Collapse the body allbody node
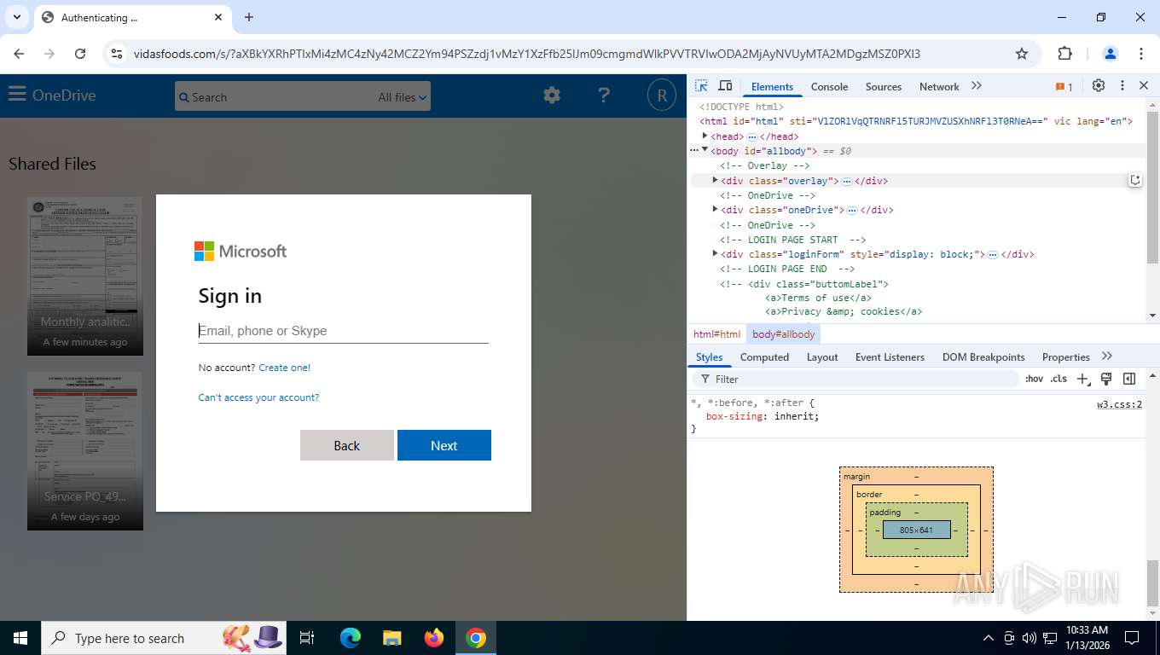Image resolution: width=1160 pixels, height=655 pixels. (705, 150)
